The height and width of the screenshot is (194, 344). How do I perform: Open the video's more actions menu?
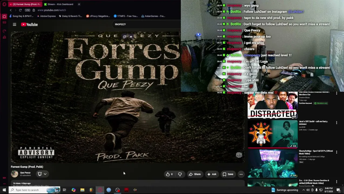[x=241, y=174]
